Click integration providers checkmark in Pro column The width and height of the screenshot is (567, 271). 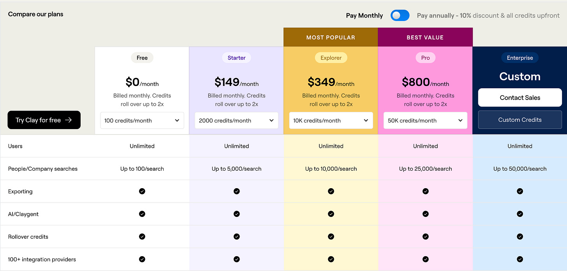tap(425, 259)
